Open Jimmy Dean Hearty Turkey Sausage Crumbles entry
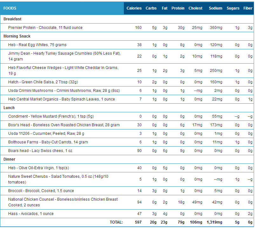 click(x=64, y=56)
